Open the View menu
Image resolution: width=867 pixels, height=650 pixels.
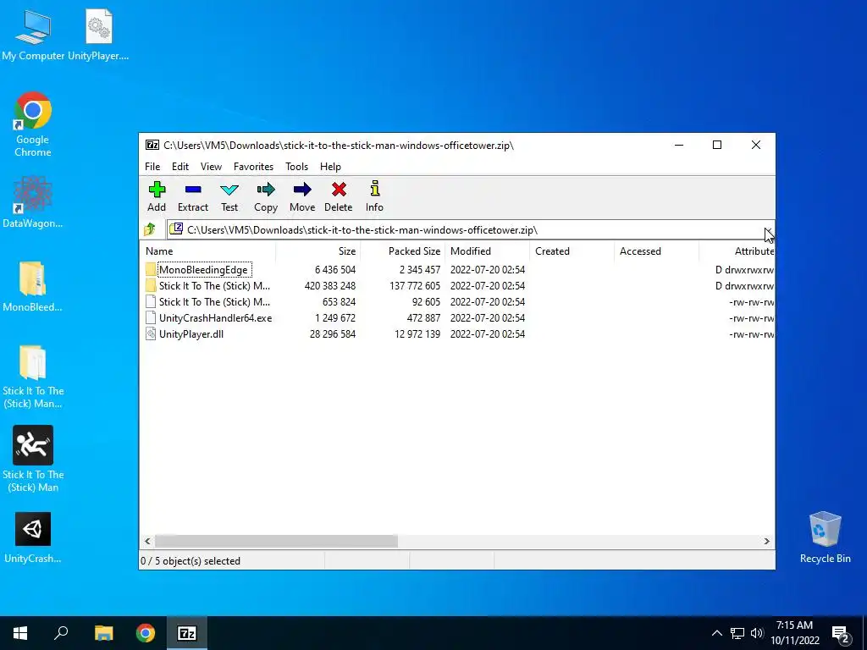coord(211,167)
